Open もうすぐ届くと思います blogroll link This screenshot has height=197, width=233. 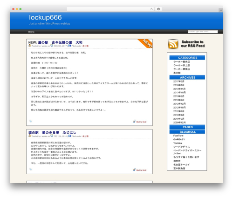click(x=186, y=157)
